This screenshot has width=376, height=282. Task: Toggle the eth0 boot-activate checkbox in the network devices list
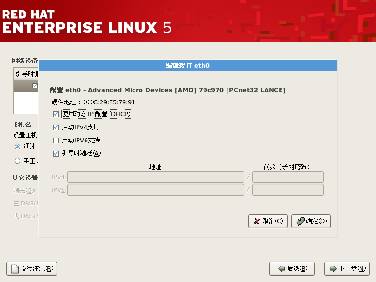[x=35, y=86]
